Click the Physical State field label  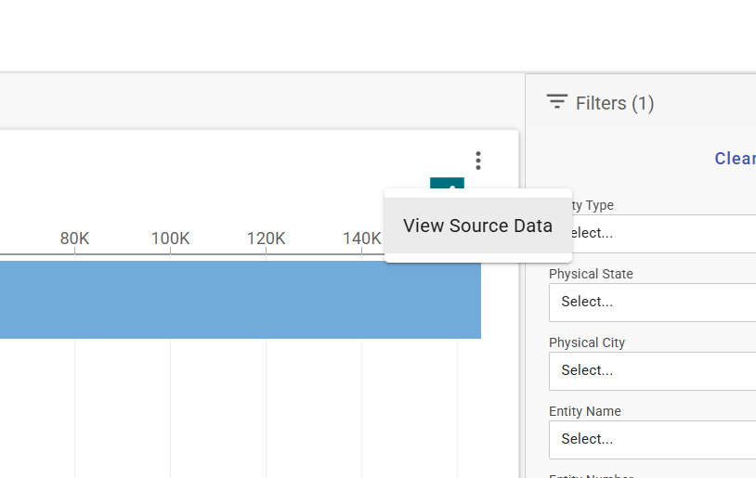point(591,274)
